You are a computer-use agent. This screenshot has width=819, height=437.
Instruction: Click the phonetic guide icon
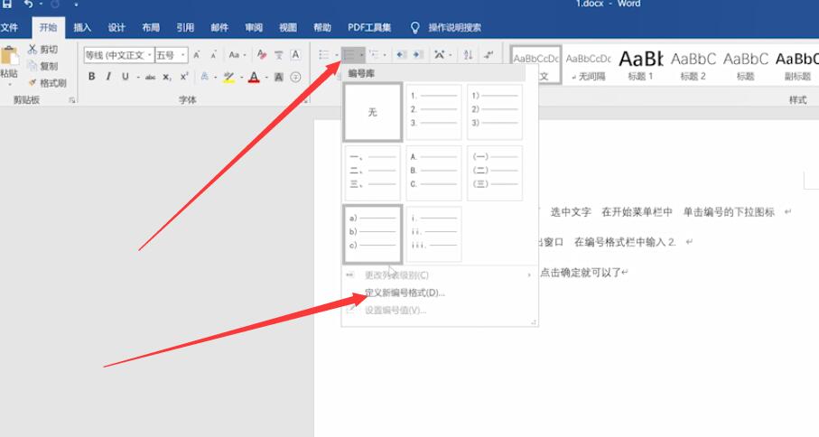click(279, 54)
